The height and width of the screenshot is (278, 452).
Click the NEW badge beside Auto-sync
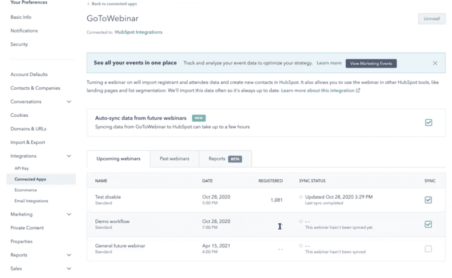point(199,118)
